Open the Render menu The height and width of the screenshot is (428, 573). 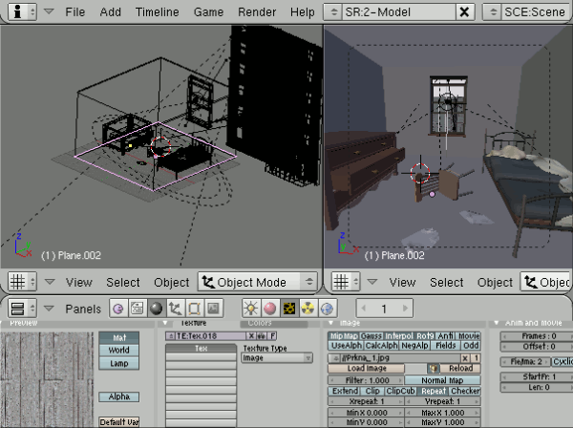pyautogui.click(x=257, y=12)
